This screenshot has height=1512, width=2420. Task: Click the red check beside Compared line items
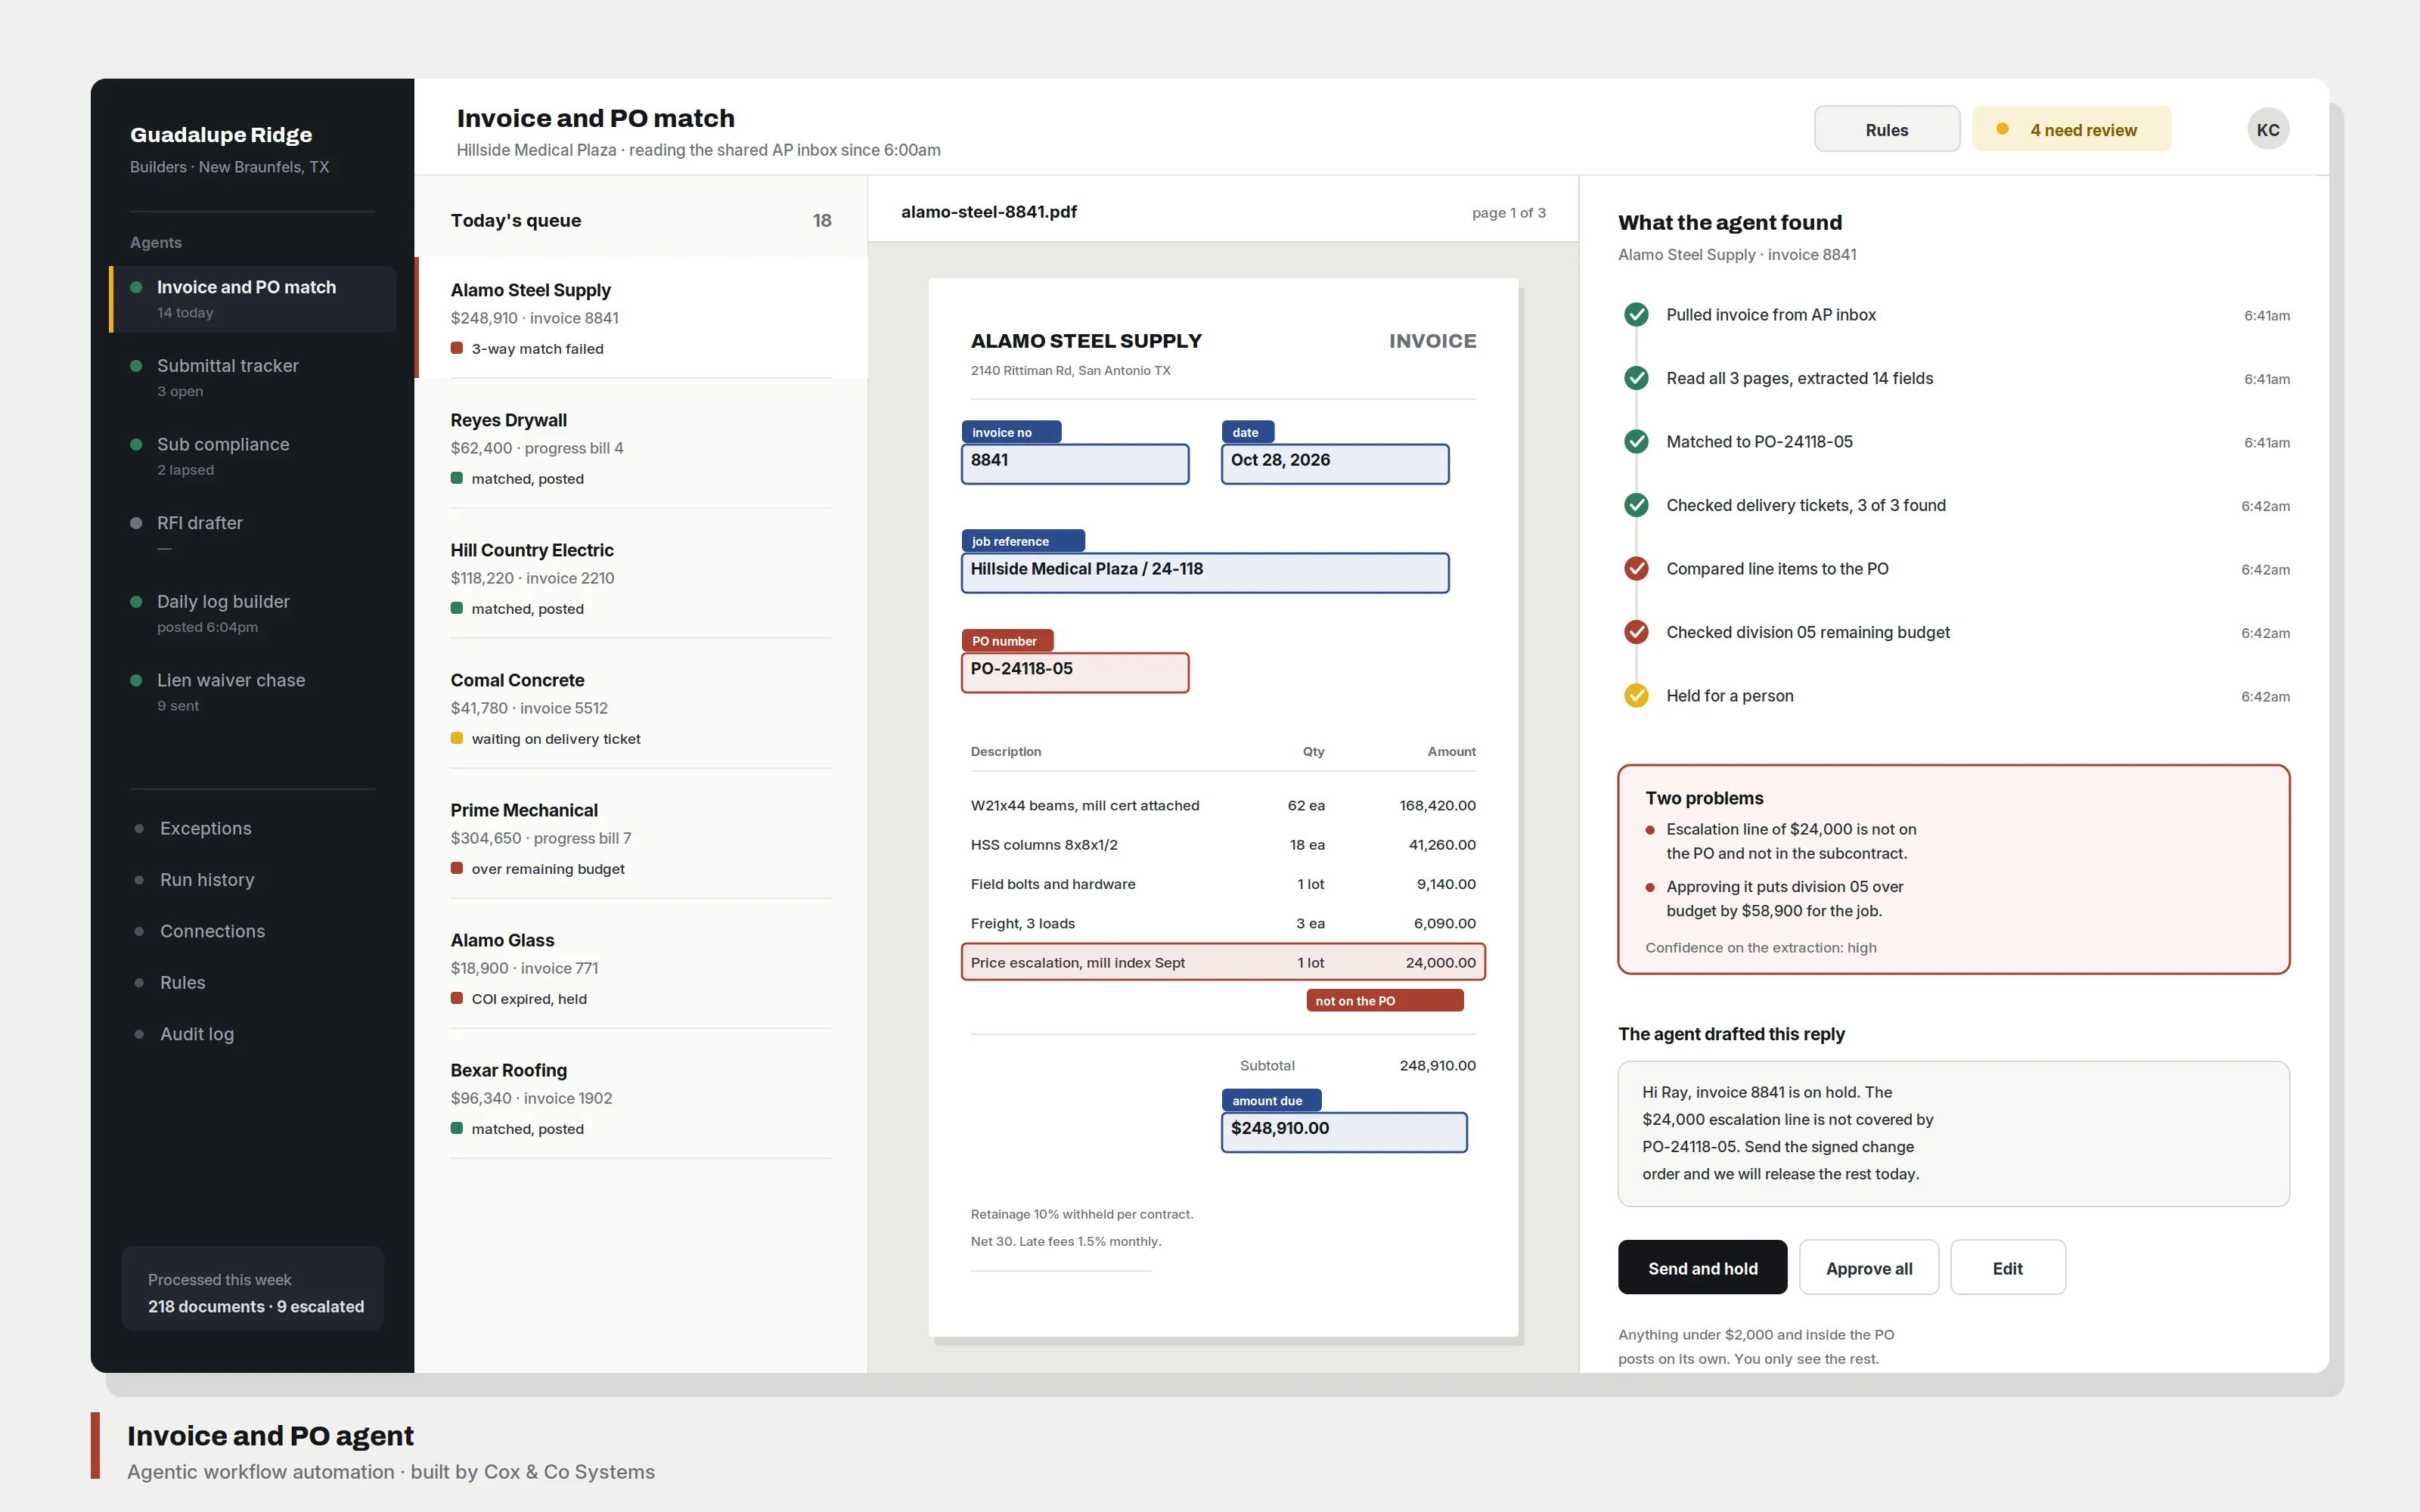click(x=1636, y=569)
